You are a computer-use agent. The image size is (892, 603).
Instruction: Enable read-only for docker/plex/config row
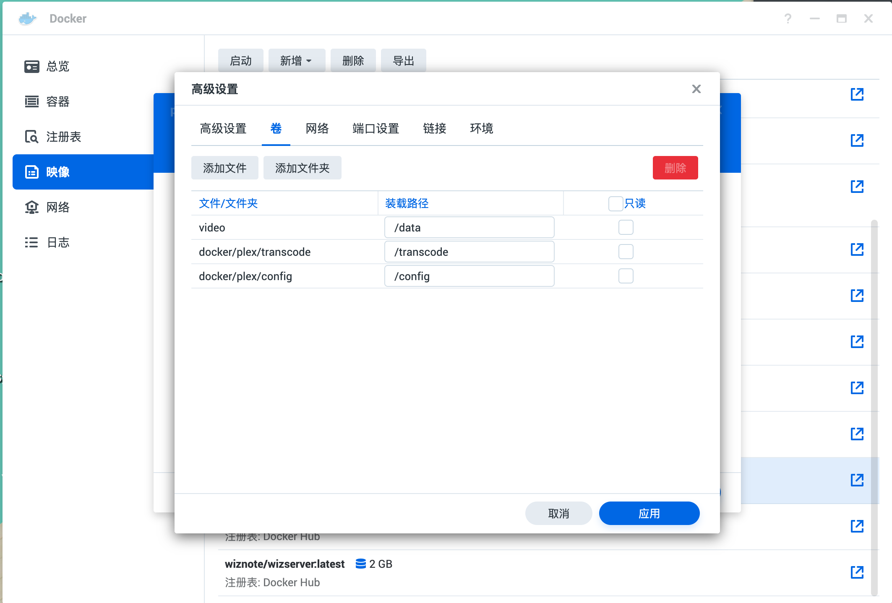point(626,276)
